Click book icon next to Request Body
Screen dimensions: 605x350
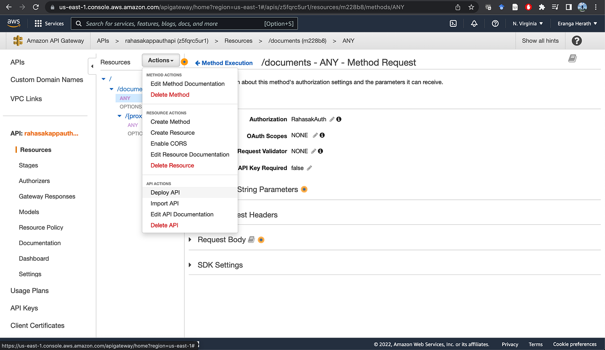pyautogui.click(x=252, y=240)
